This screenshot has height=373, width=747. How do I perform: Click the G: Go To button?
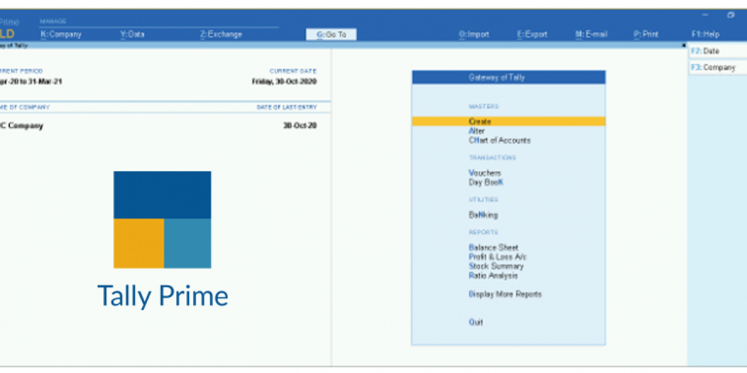click(x=331, y=35)
